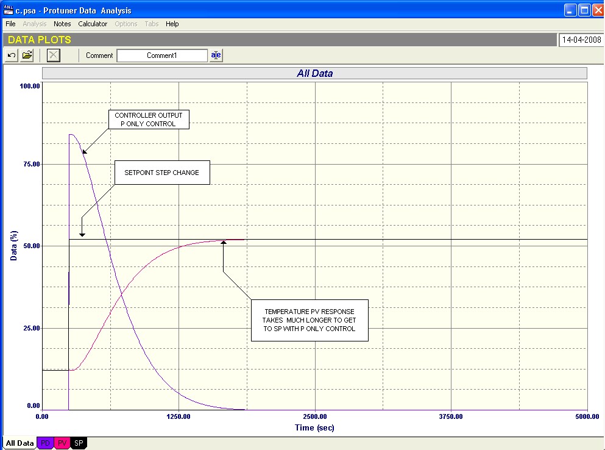The image size is (605, 450).
Task: Open the Calculator menu
Action: 93,24
